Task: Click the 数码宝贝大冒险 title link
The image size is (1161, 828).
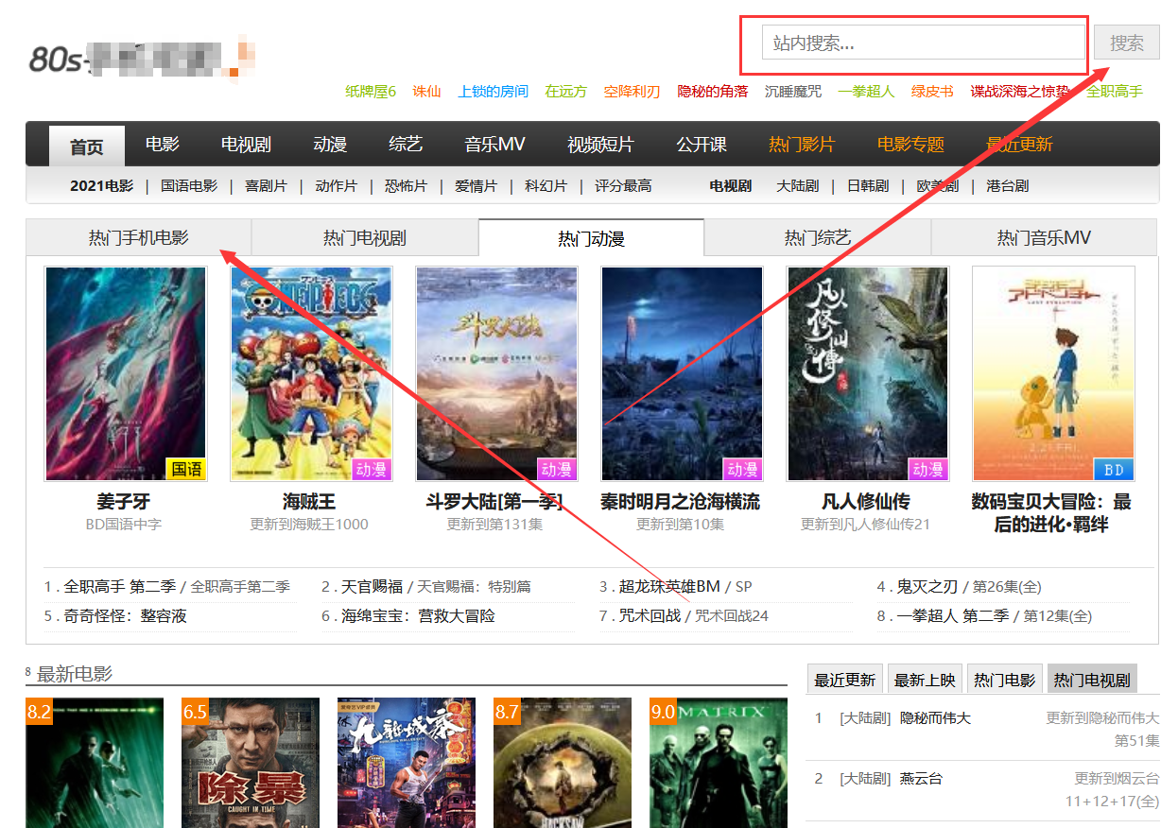Action: point(1050,512)
